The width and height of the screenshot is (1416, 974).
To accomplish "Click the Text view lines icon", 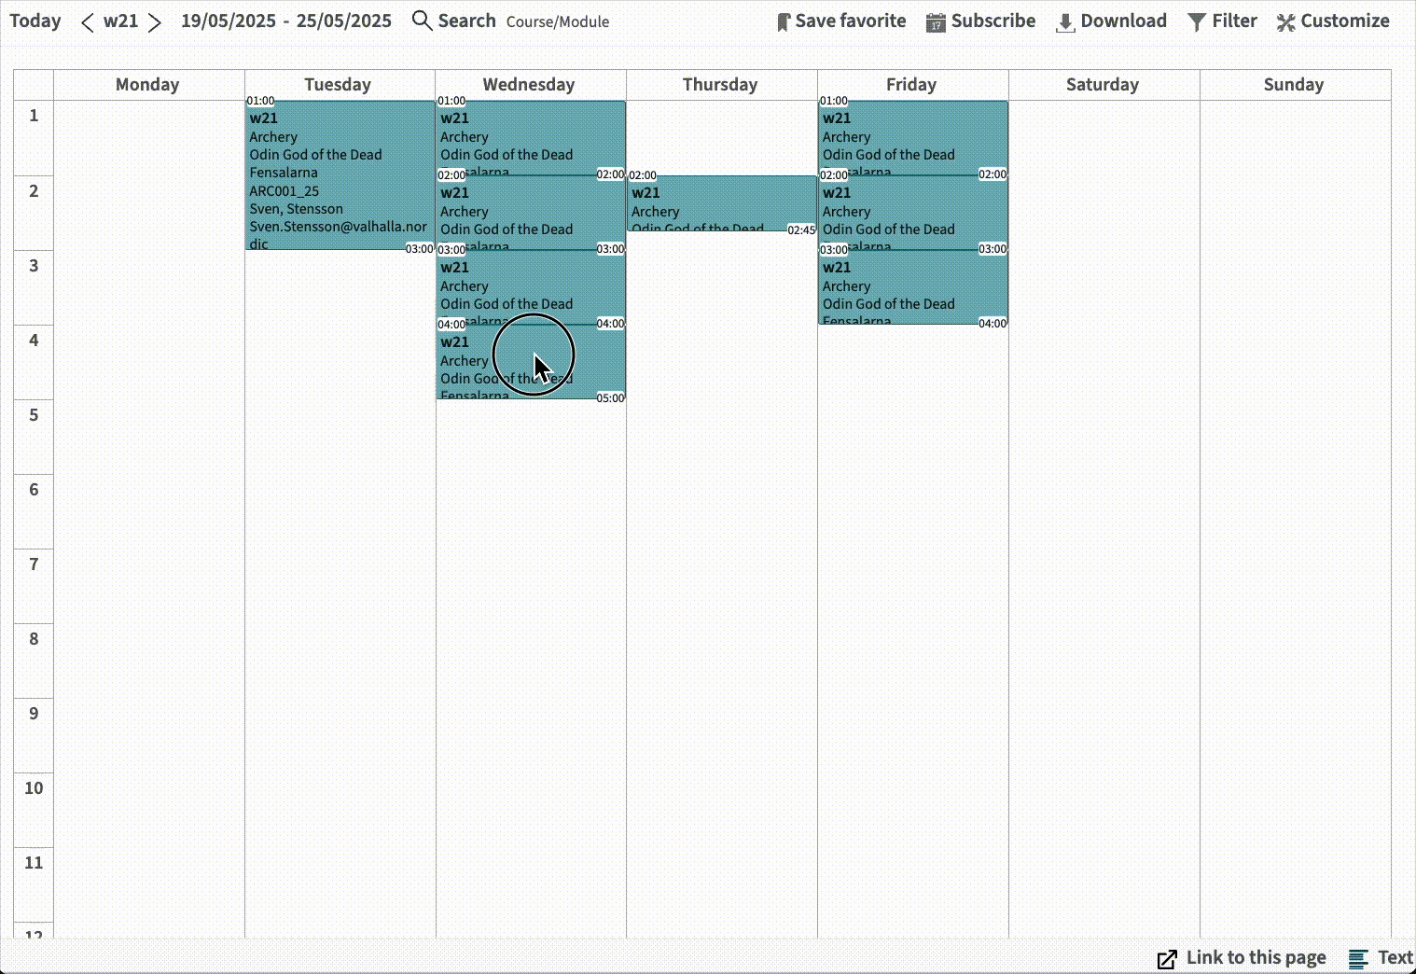I will click(1358, 958).
